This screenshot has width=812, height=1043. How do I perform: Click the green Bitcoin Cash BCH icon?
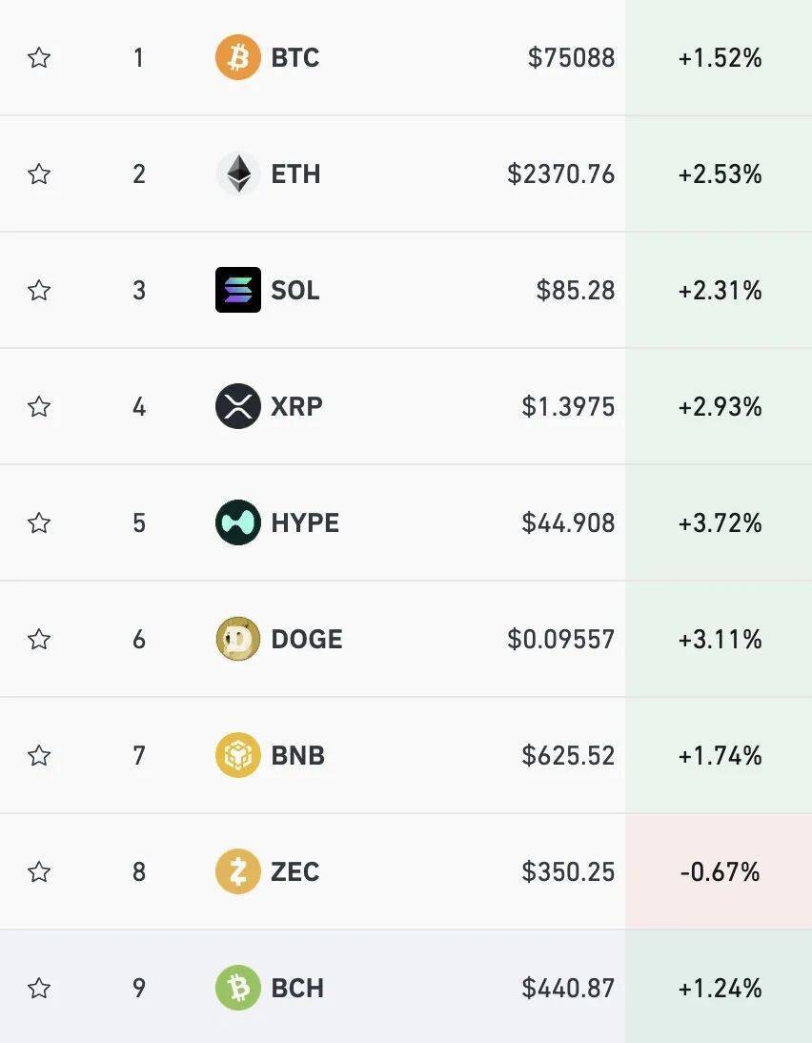coord(237,988)
